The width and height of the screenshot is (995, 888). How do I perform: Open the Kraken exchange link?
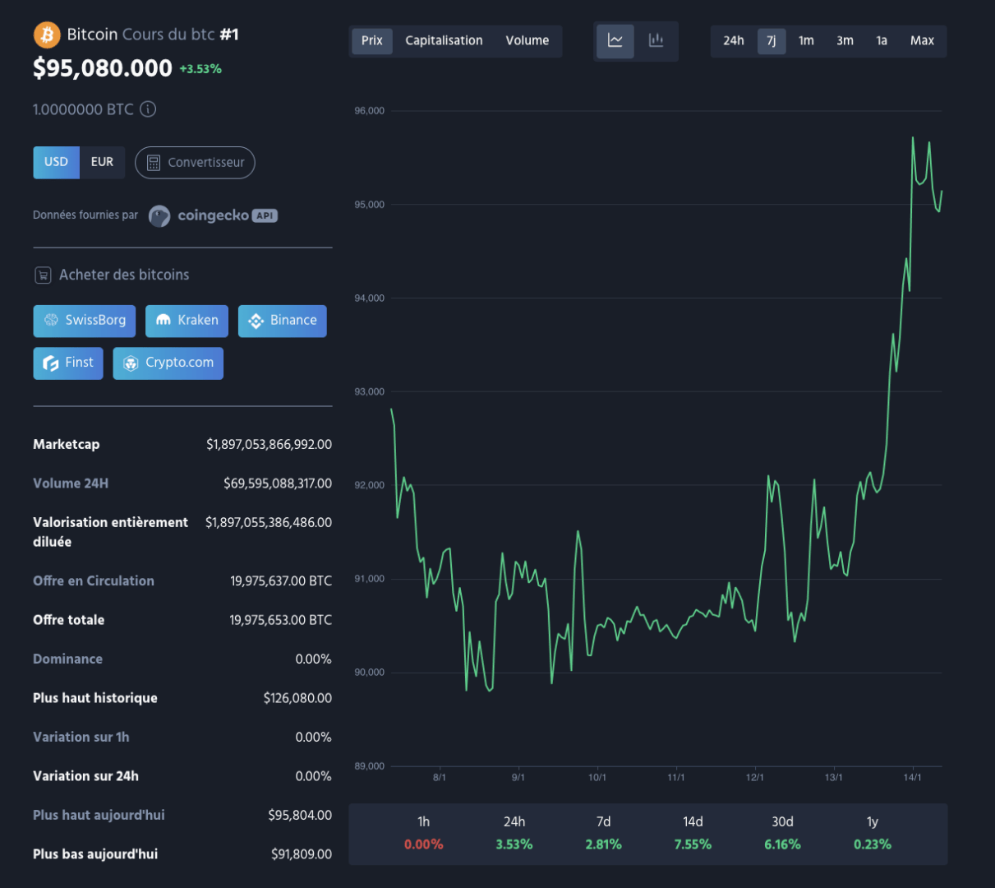coord(187,321)
